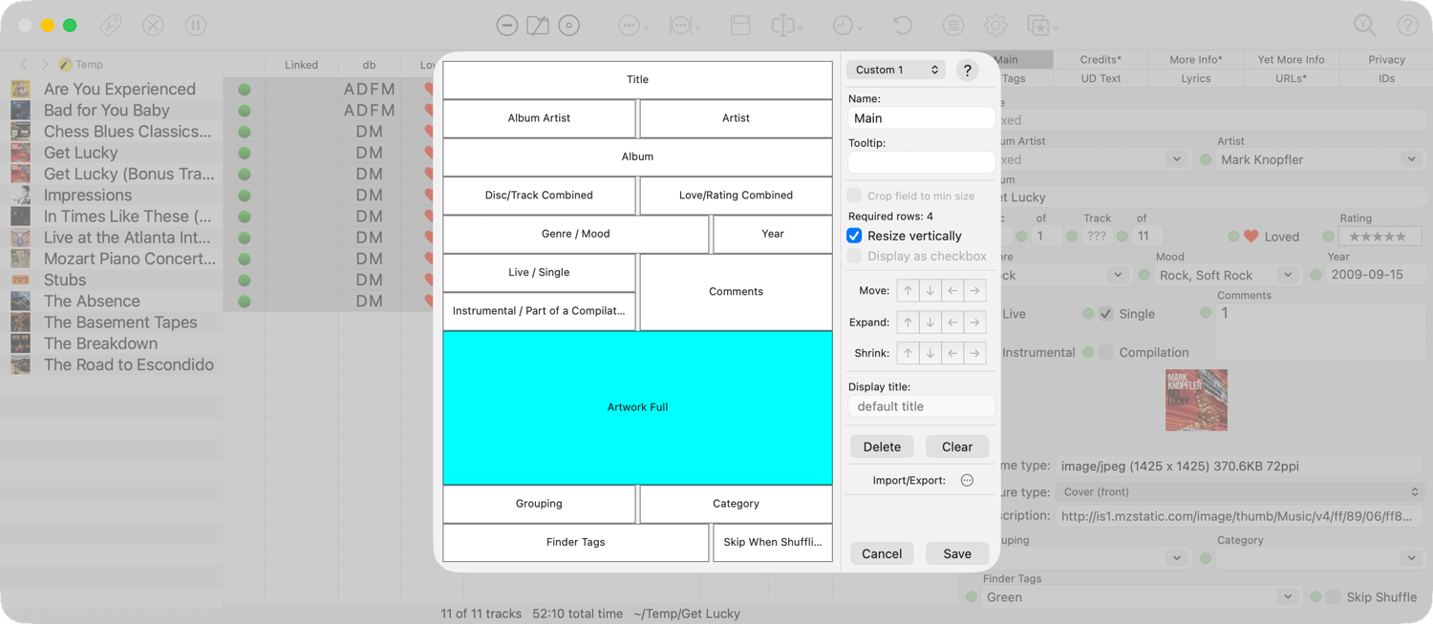Click the Import/Export ellipsis button

pos(967,481)
